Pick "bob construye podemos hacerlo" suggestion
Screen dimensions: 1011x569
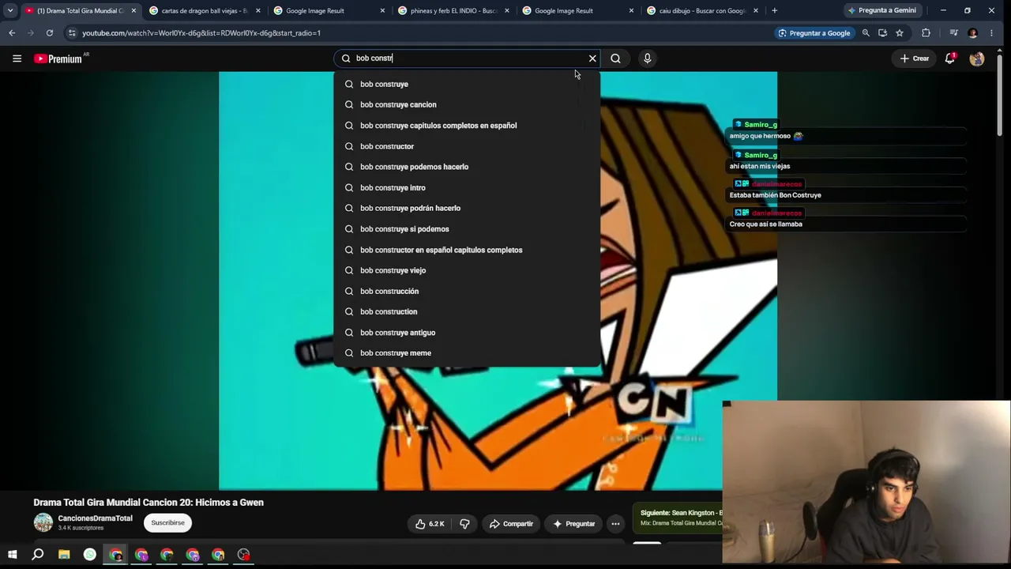point(467,167)
